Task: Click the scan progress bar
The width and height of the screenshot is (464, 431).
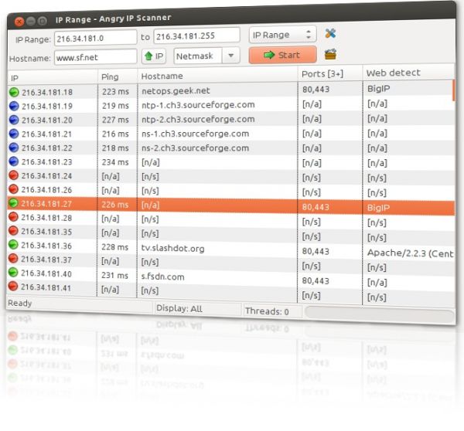Action: tap(380, 312)
